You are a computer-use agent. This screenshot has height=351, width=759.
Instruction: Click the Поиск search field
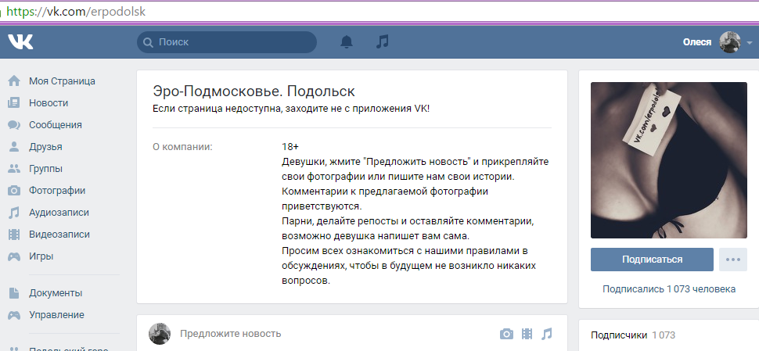(227, 41)
